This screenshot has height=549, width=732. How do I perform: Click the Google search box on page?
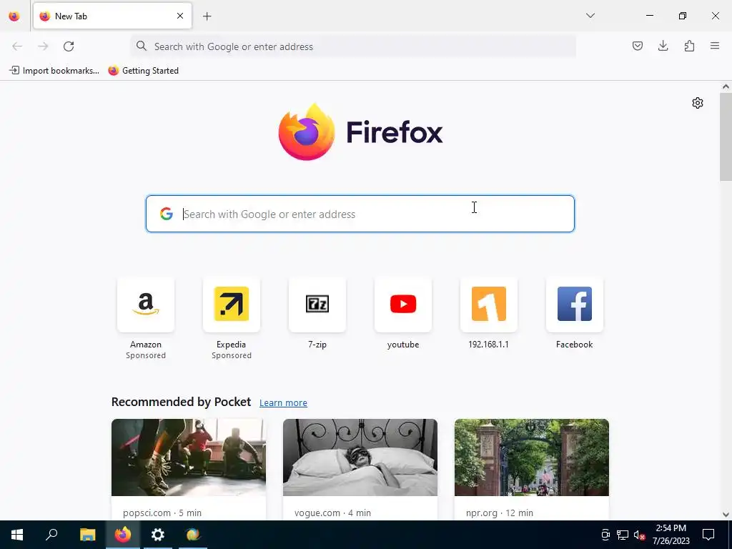tap(360, 214)
